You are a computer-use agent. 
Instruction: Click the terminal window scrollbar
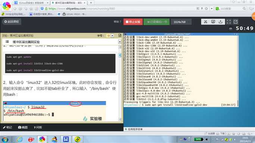point(238,71)
